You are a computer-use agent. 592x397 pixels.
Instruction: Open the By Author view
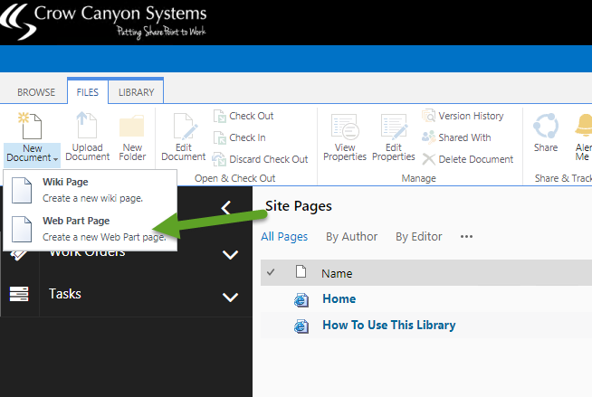(351, 237)
